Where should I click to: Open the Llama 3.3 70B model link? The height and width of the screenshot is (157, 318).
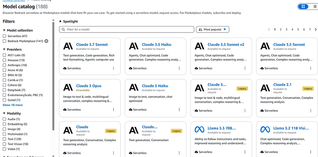pyautogui.click(x=222, y=129)
